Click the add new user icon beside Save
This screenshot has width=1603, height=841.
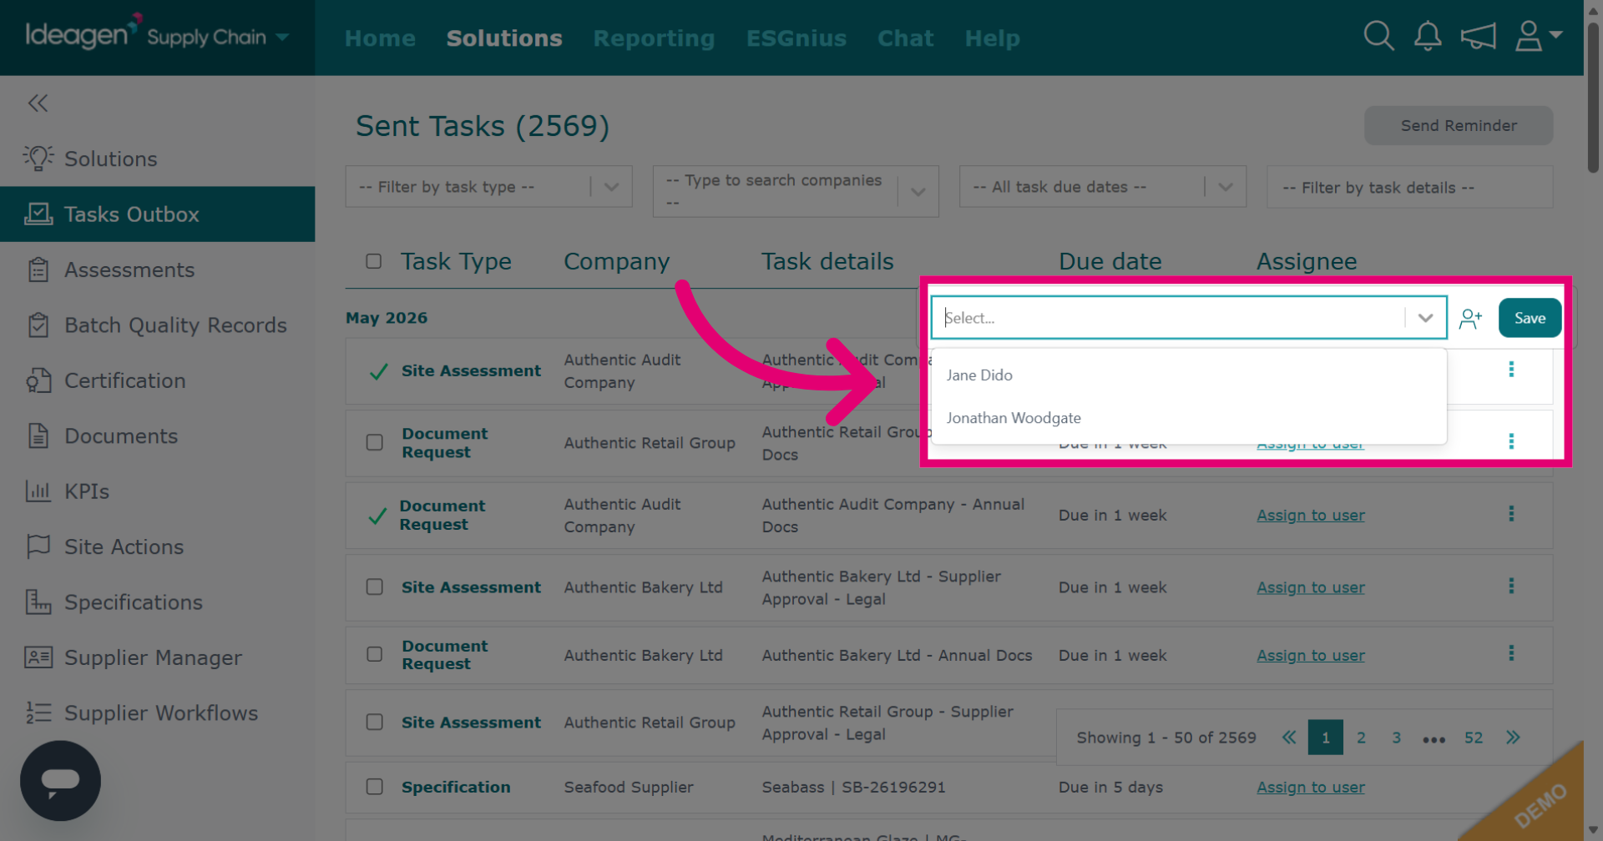(1470, 318)
